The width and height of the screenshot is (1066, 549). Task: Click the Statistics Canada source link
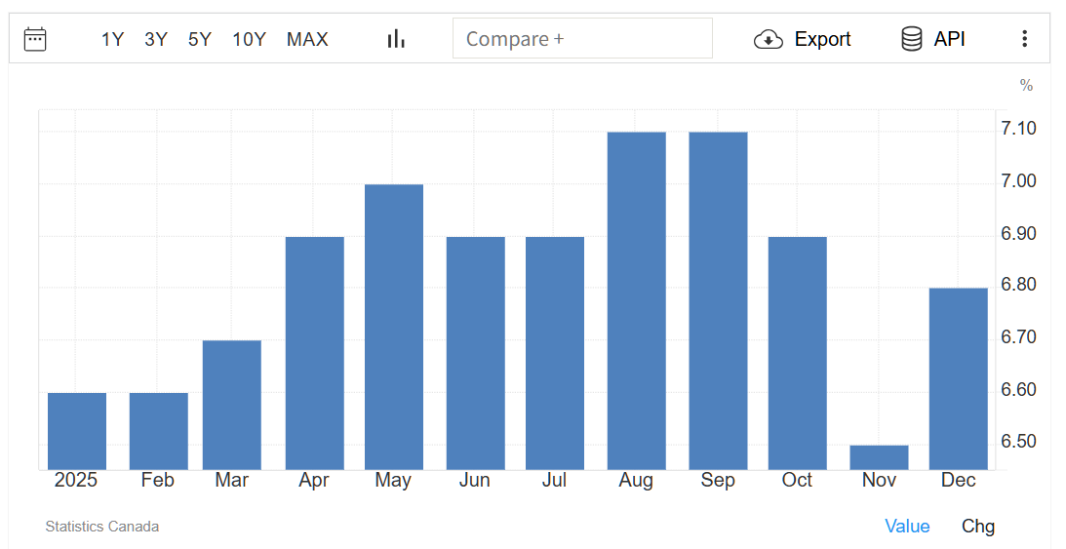click(x=102, y=527)
